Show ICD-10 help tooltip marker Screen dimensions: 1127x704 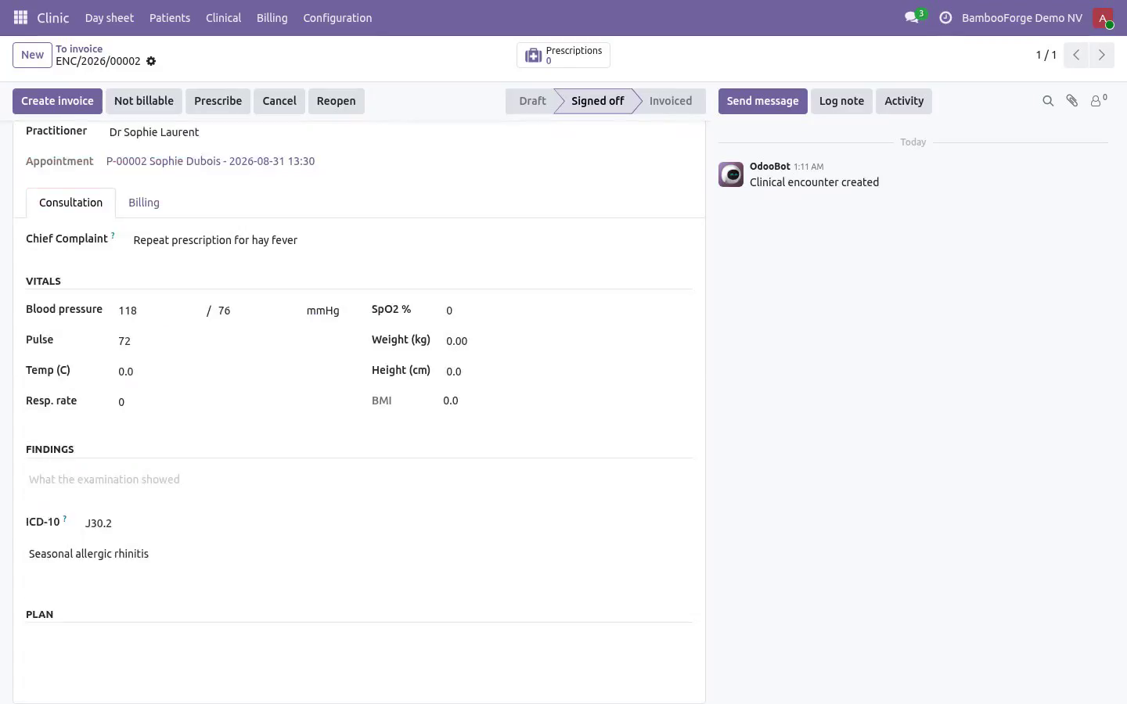[x=65, y=518]
